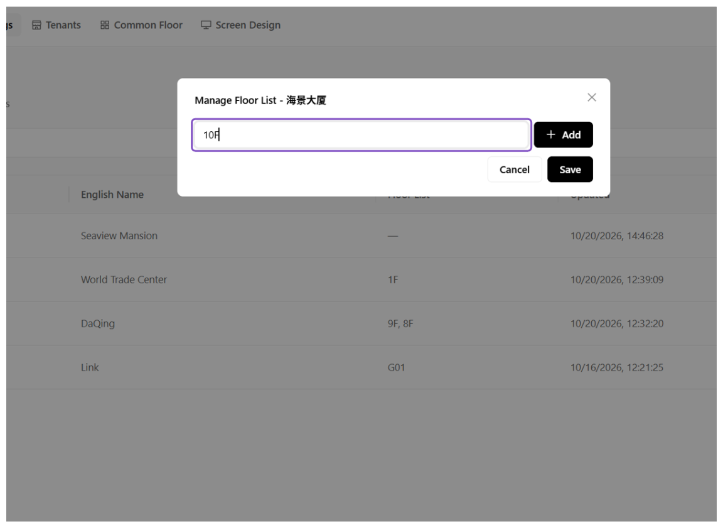
Task: Cancel the floor list dialog
Action: (x=514, y=170)
